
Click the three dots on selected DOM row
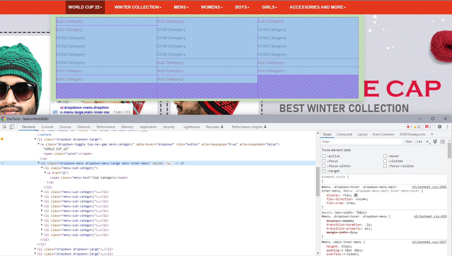(x=2, y=163)
